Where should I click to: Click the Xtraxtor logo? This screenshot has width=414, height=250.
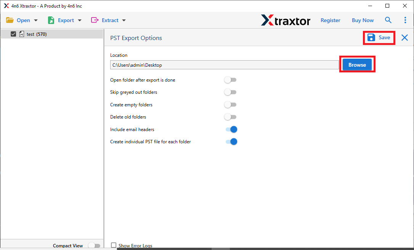[x=286, y=20]
